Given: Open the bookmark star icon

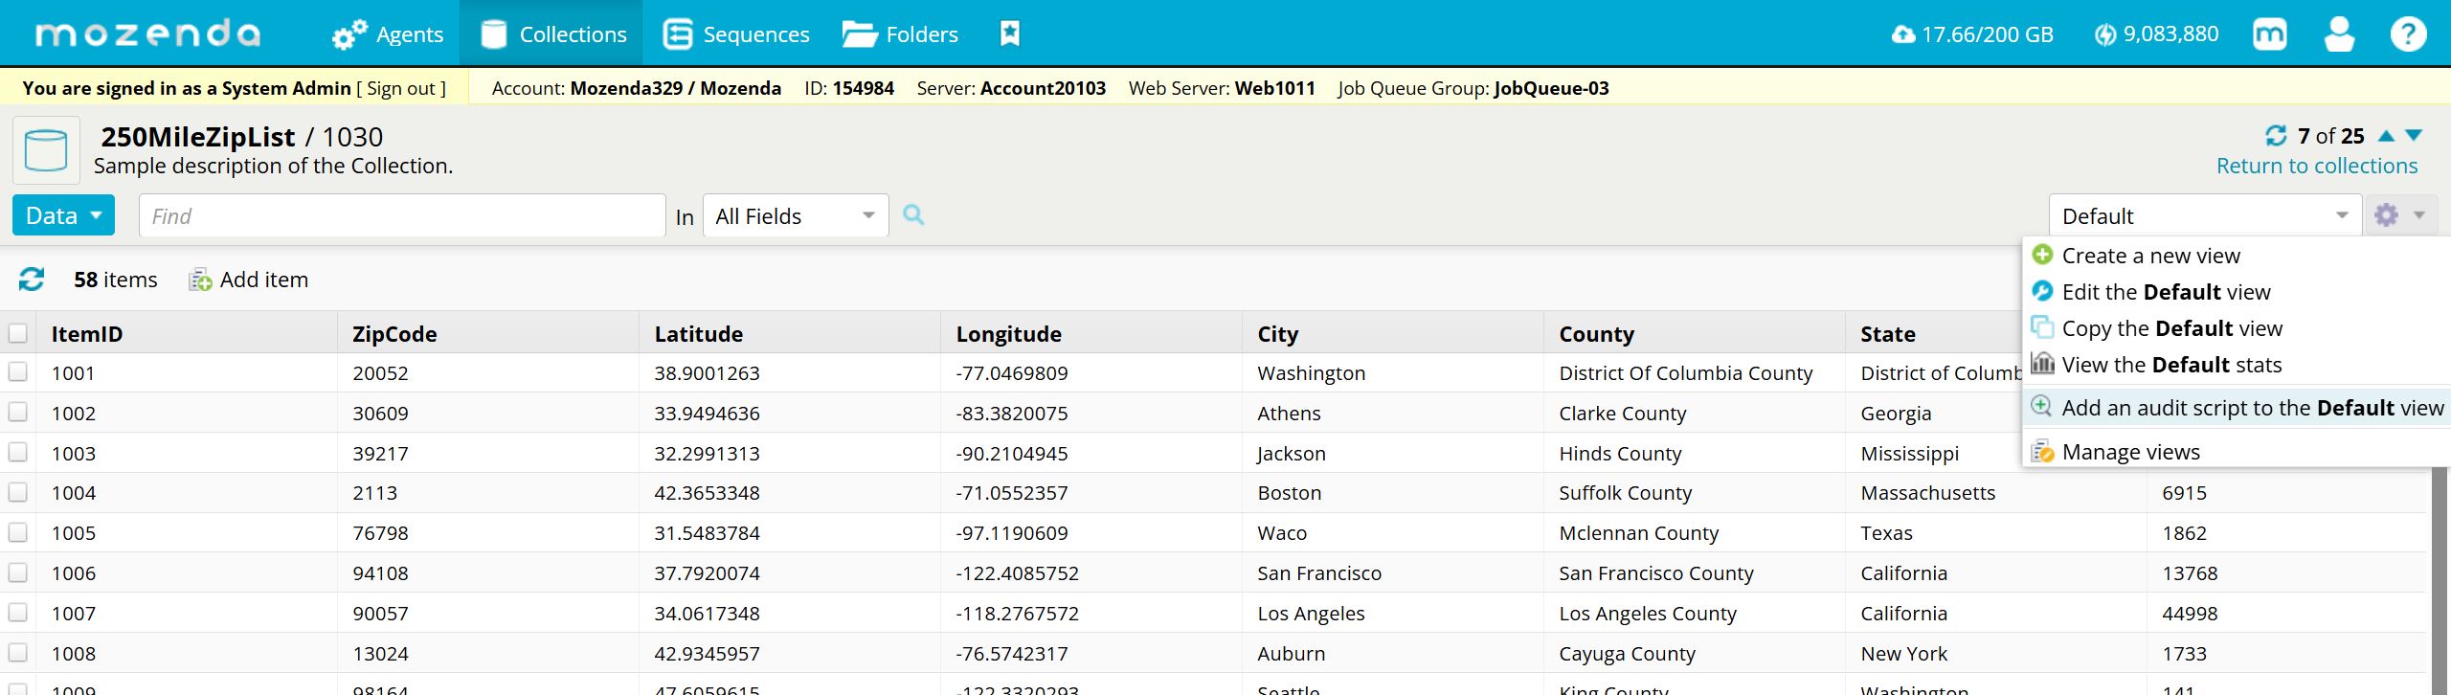Looking at the screenshot, I should [1010, 34].
